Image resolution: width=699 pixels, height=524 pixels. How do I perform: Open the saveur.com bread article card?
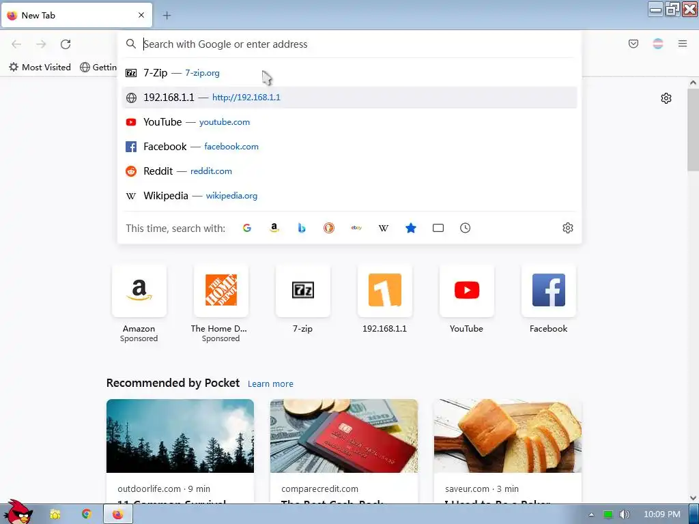(508, 451)
